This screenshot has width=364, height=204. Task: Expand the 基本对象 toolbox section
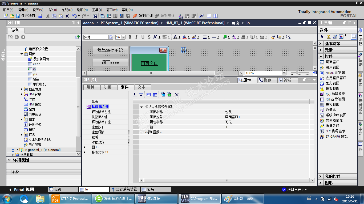click(321, 44)
